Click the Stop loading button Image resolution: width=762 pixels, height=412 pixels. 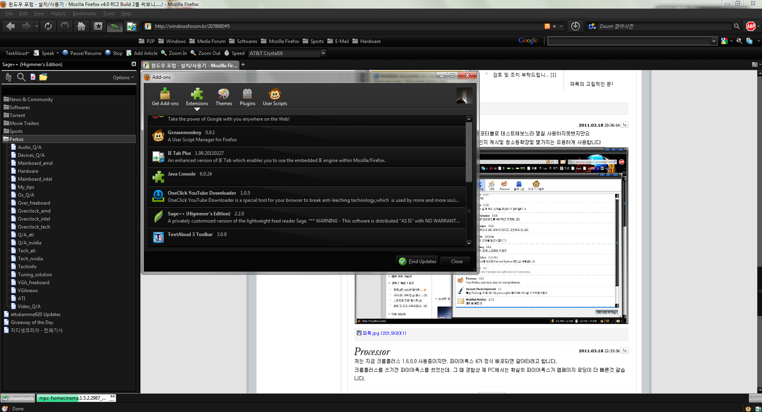pos(65,26)
